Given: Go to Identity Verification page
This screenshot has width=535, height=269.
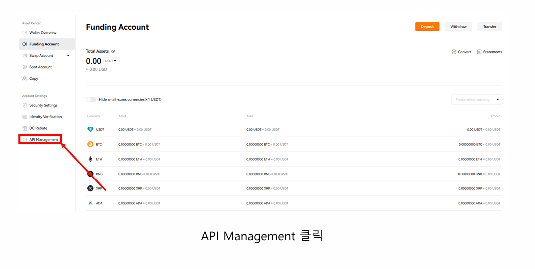Looking at the screenshot, I should click(45, 117).
